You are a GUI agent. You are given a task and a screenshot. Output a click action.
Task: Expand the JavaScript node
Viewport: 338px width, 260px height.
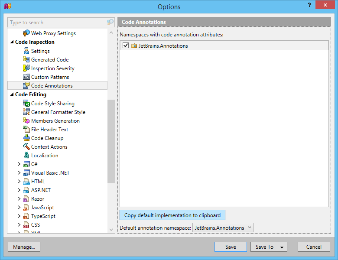pos(19,208)
